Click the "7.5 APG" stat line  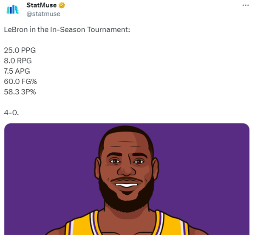coord(17,71)
